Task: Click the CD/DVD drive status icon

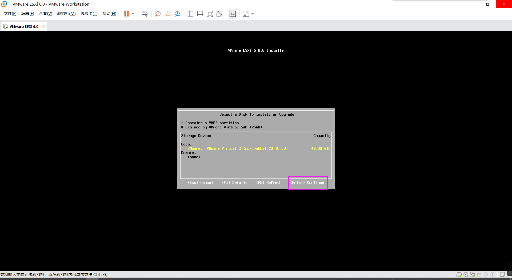Action: tap(466, 274)
